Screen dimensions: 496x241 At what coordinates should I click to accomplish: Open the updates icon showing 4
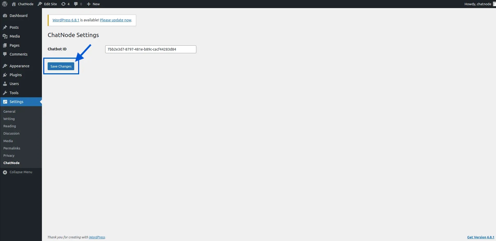63,4
